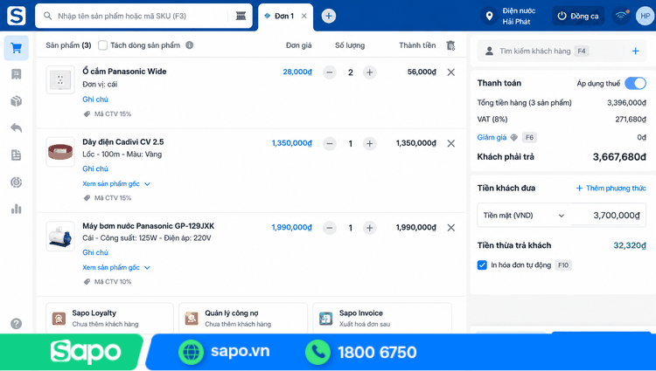Open the help question mark icon
This screenshot has width=656, height=371.
pos(17,324)
